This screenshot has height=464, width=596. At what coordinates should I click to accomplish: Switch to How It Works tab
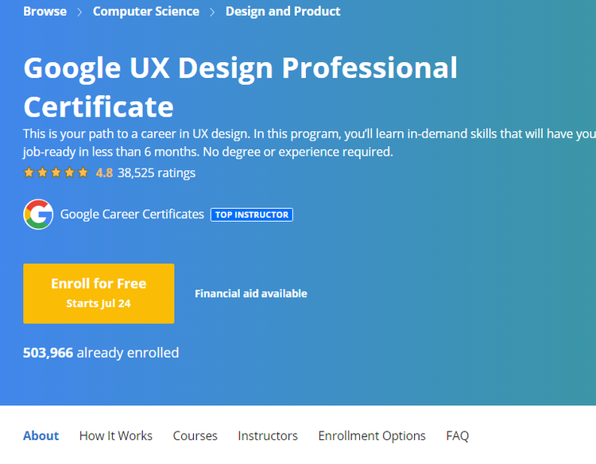tap(116, 435)
